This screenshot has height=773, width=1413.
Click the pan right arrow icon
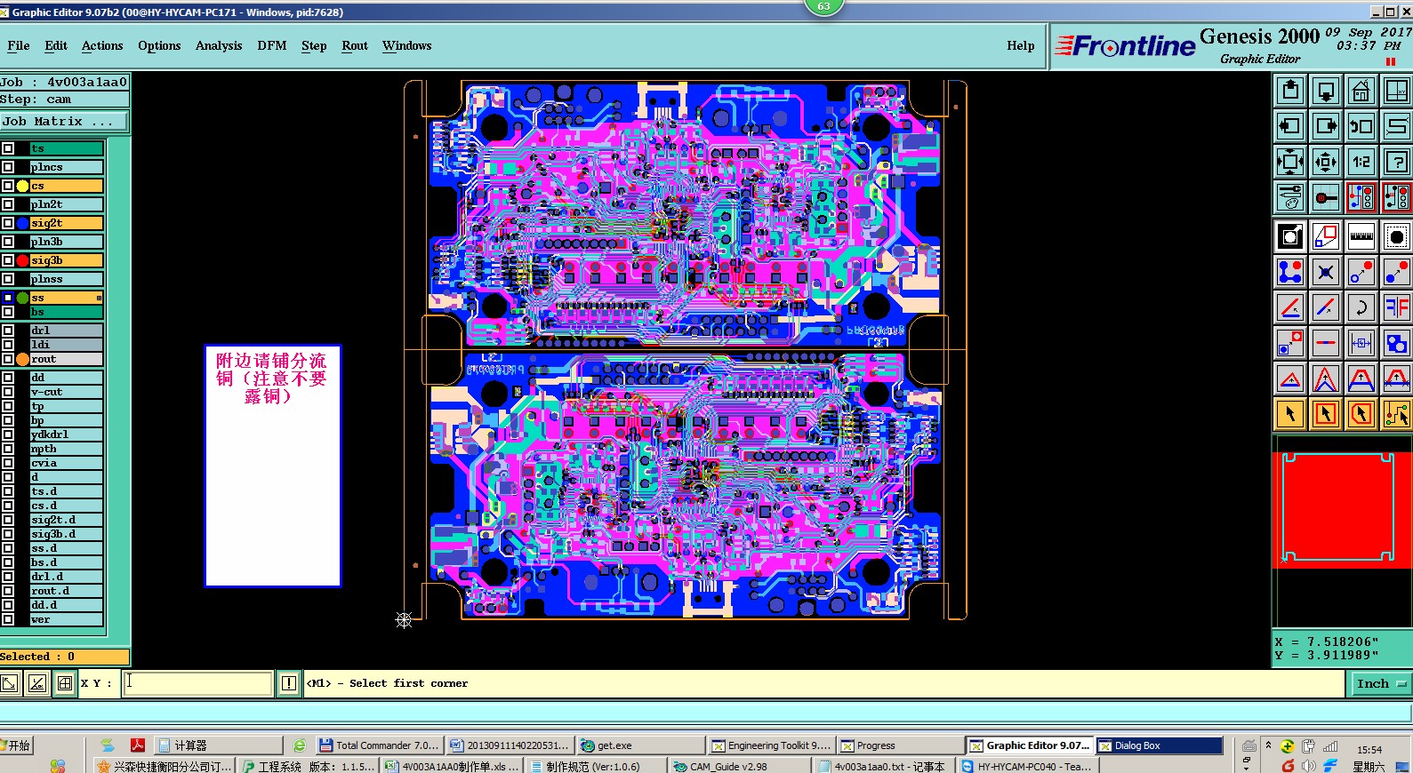coord(1326,126)
